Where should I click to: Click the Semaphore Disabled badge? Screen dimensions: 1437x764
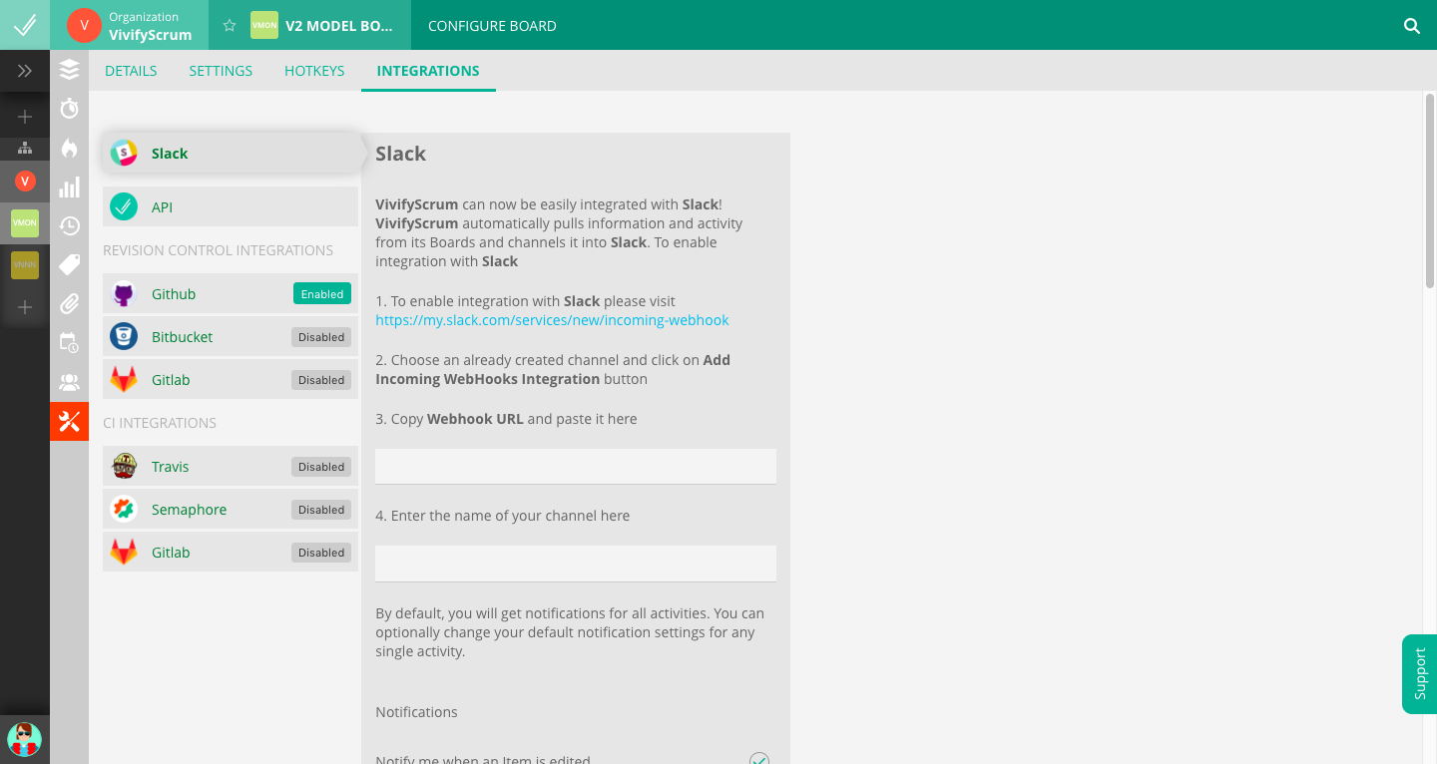[321, 510]
